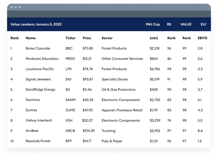The height and width of the screenshot is (158, 218).
Task: Click the $1,119 market cap
Action: tap(154, 110)
